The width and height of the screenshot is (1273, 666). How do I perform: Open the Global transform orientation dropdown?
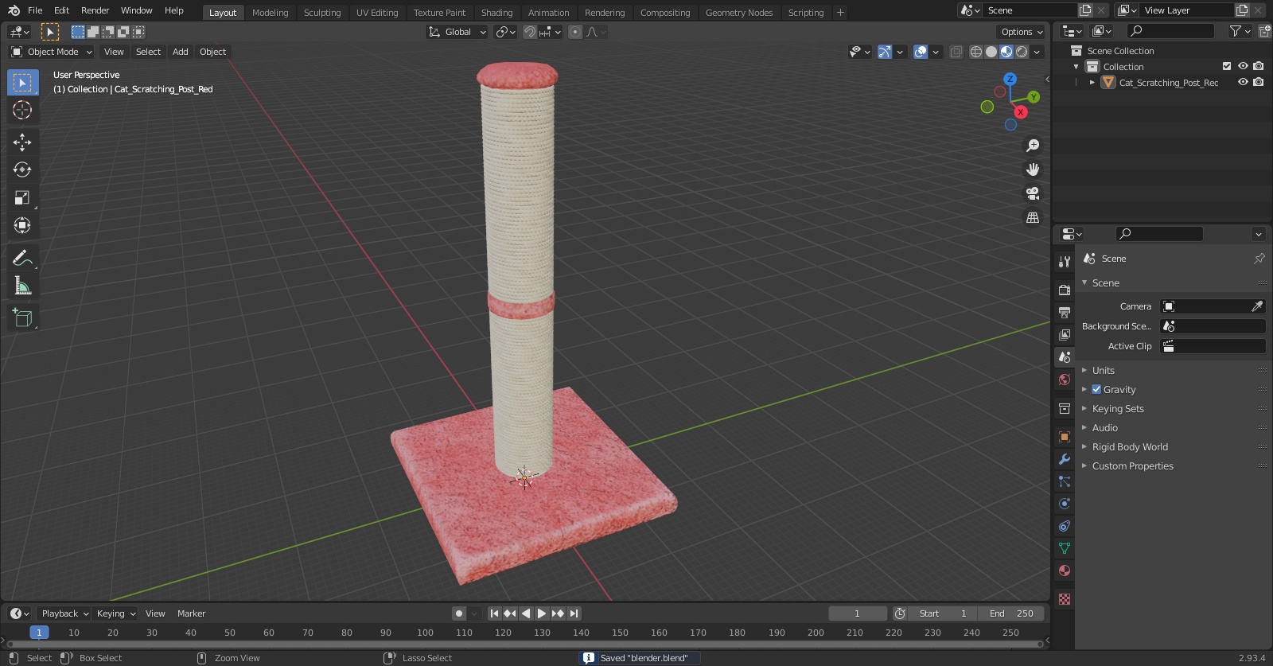click(457, 32)
